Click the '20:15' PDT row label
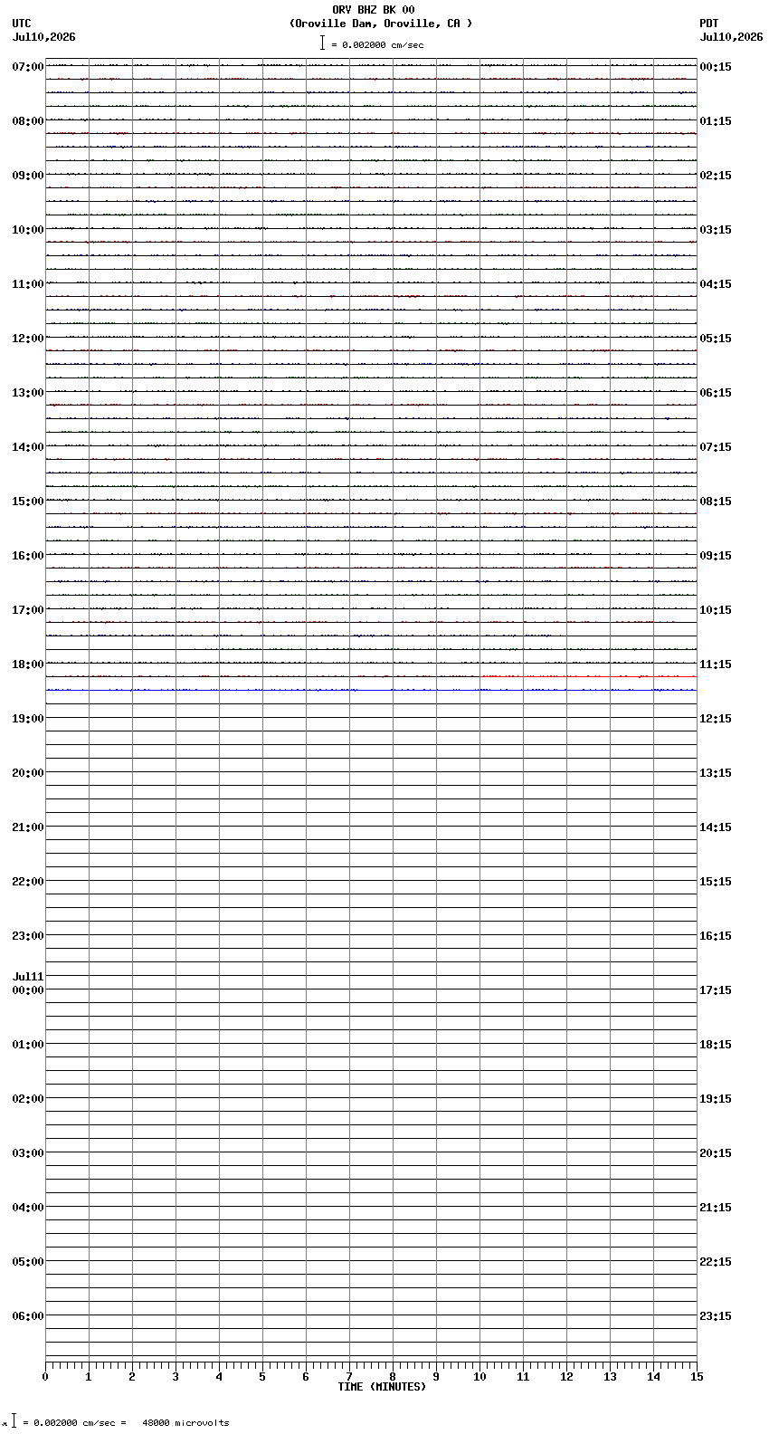 (716, 1153)
